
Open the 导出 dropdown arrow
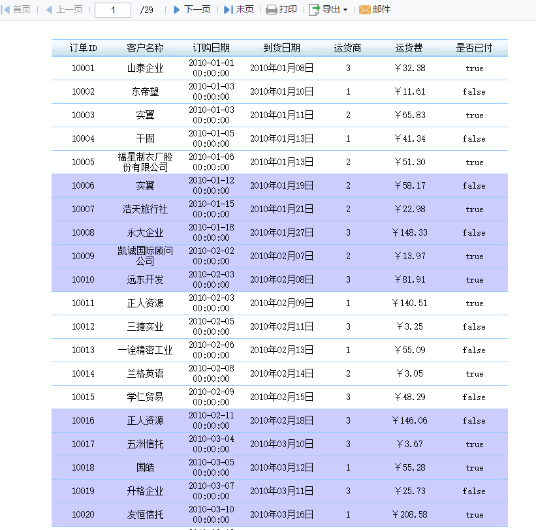tap(345, 10)
